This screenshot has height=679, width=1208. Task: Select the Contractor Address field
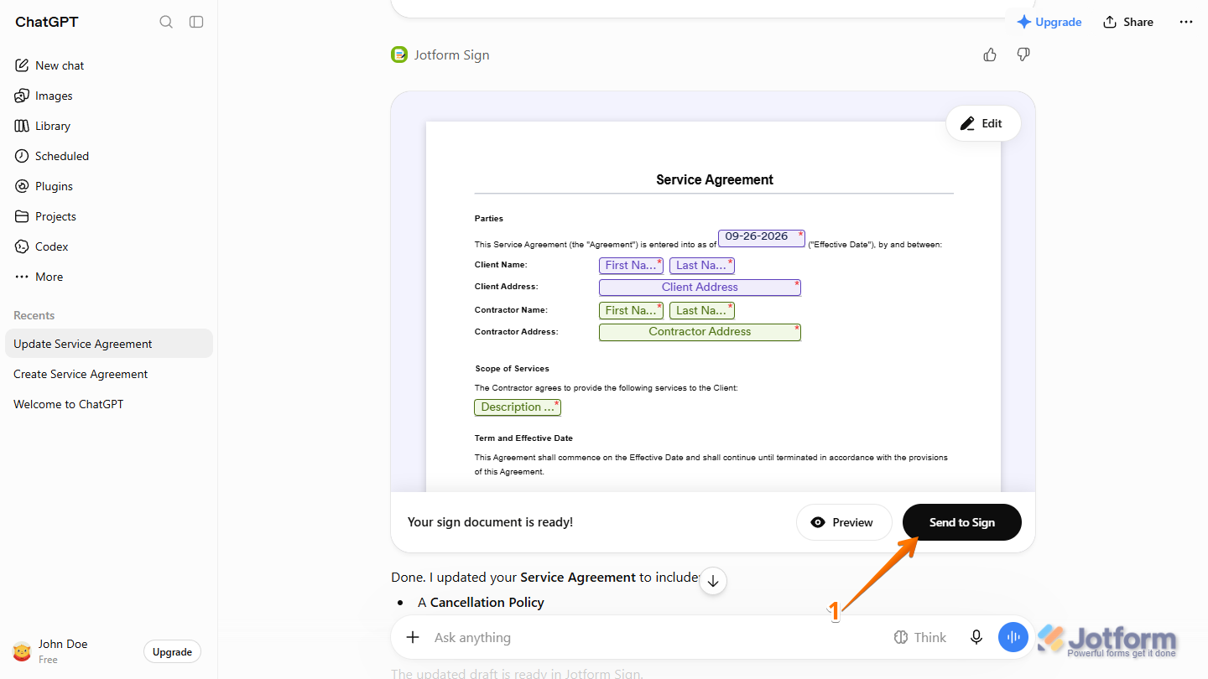(700, 332)
